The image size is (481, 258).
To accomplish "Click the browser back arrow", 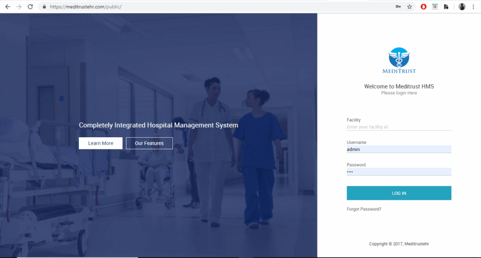I will 8,7.
